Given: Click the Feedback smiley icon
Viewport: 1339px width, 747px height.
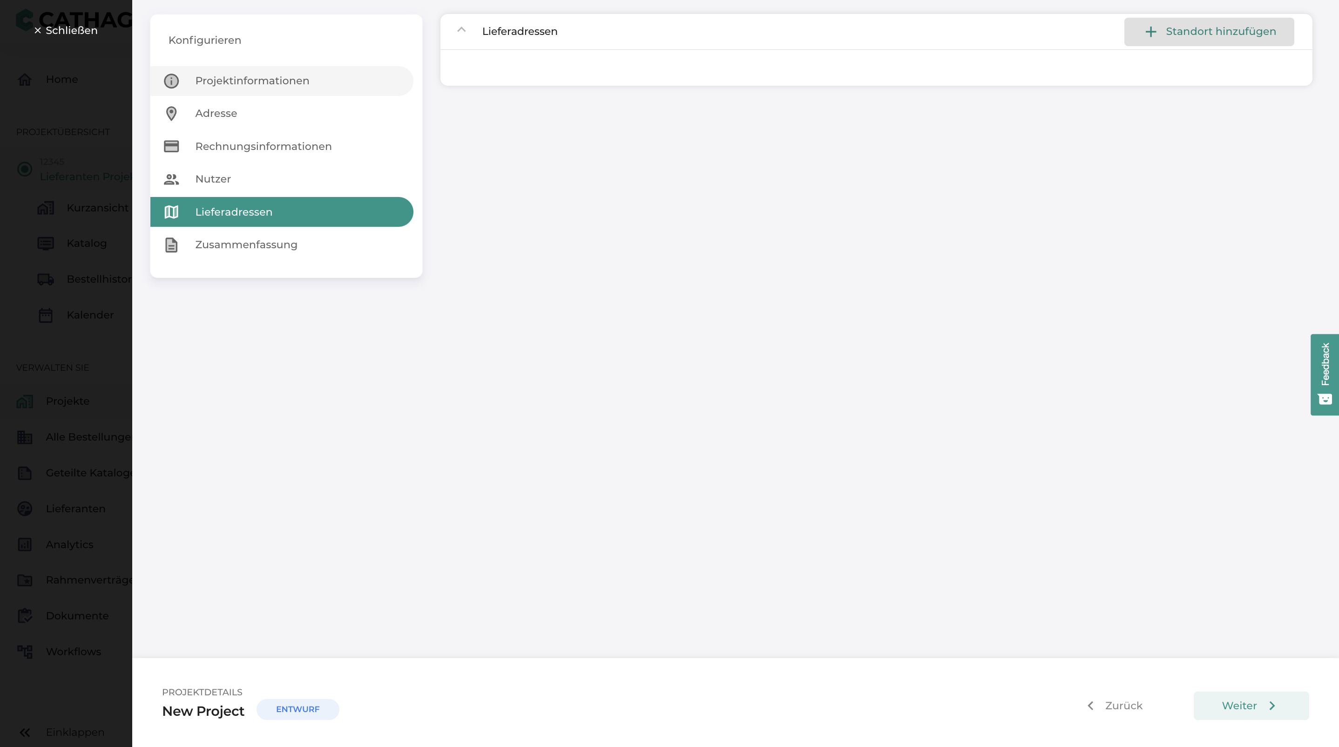Looking at the screenshot, I should tap(1325, 399).
